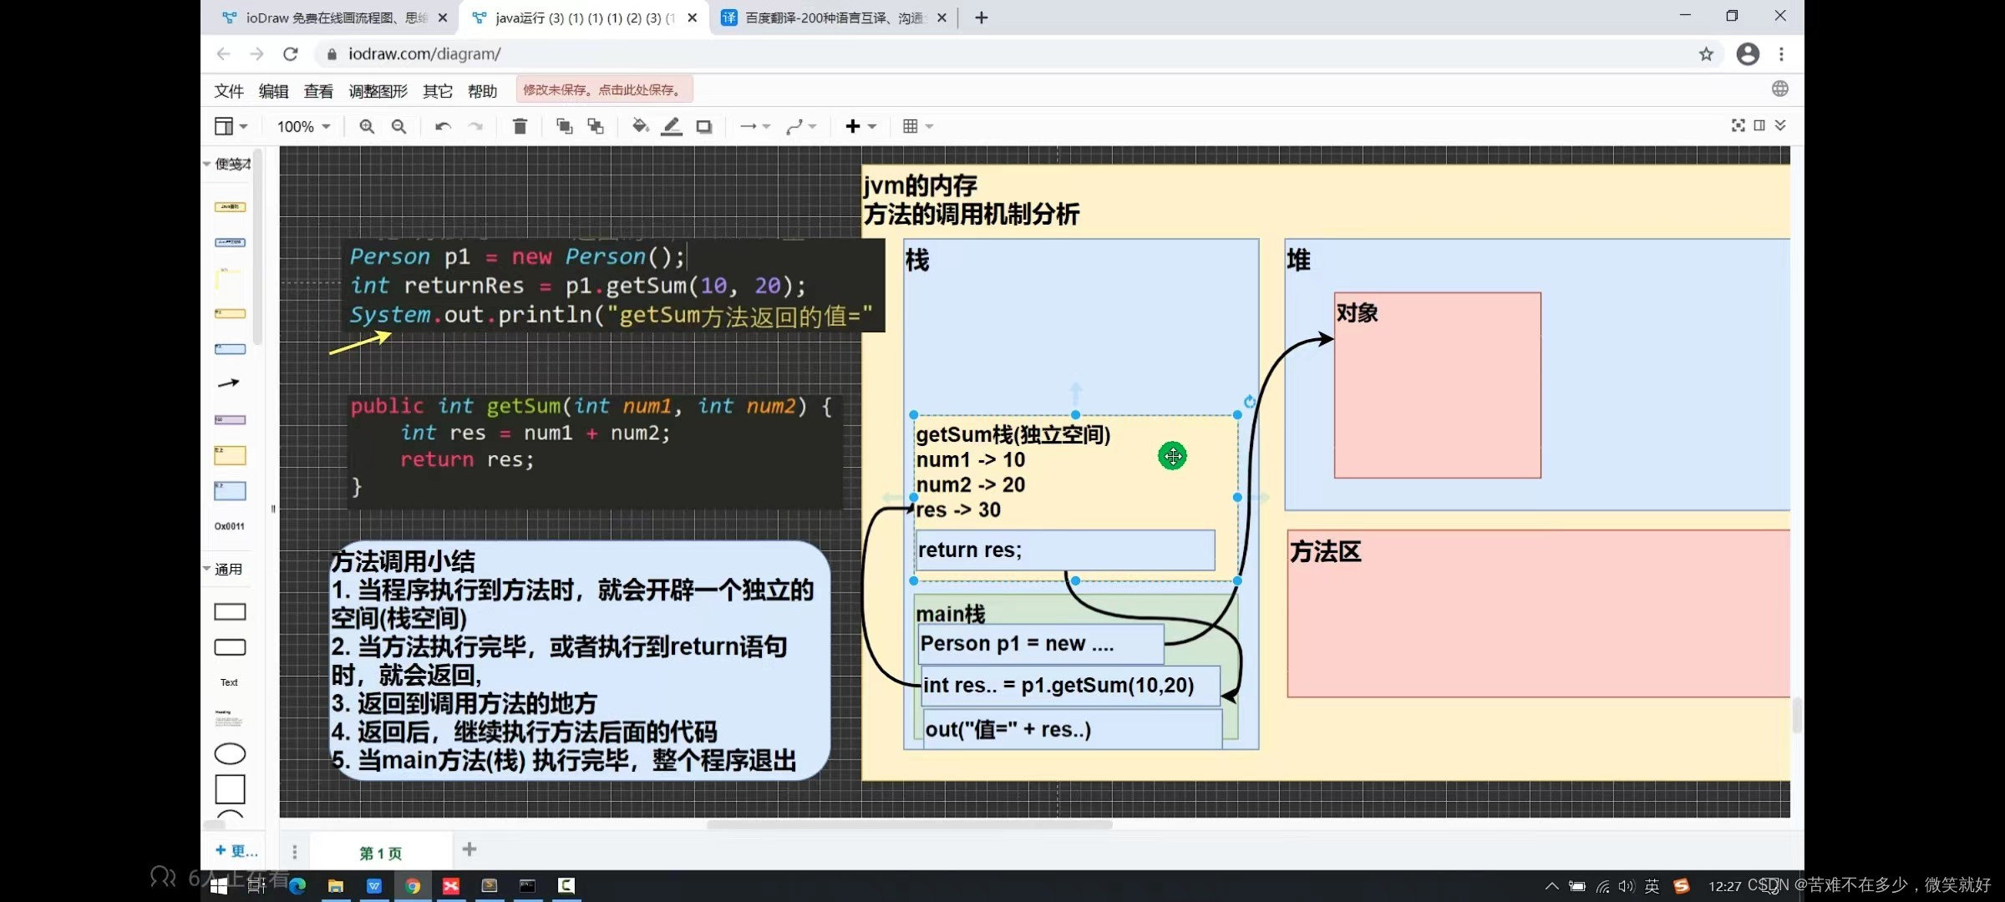Viewport: 2005px width, 902px height.
Task: Undo the last action
Action: pyautogui.click(x=443, y=126)
